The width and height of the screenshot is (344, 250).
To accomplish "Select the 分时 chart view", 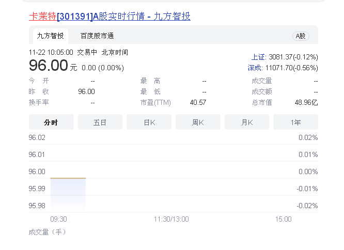I will point(51,122).
